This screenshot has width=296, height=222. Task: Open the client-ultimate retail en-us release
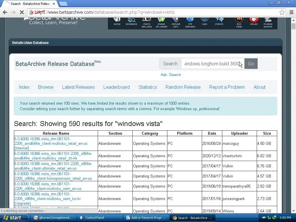tap(53, 166)
